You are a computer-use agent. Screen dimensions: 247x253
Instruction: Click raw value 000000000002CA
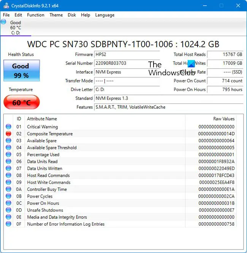216,196
